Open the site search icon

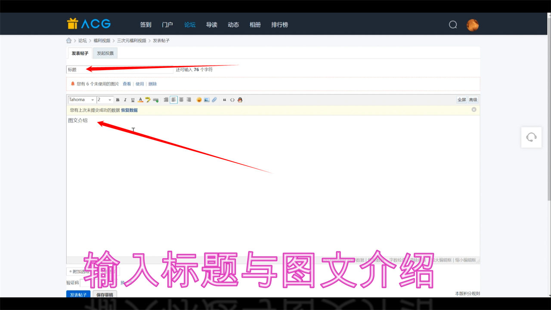coord(453,25)
